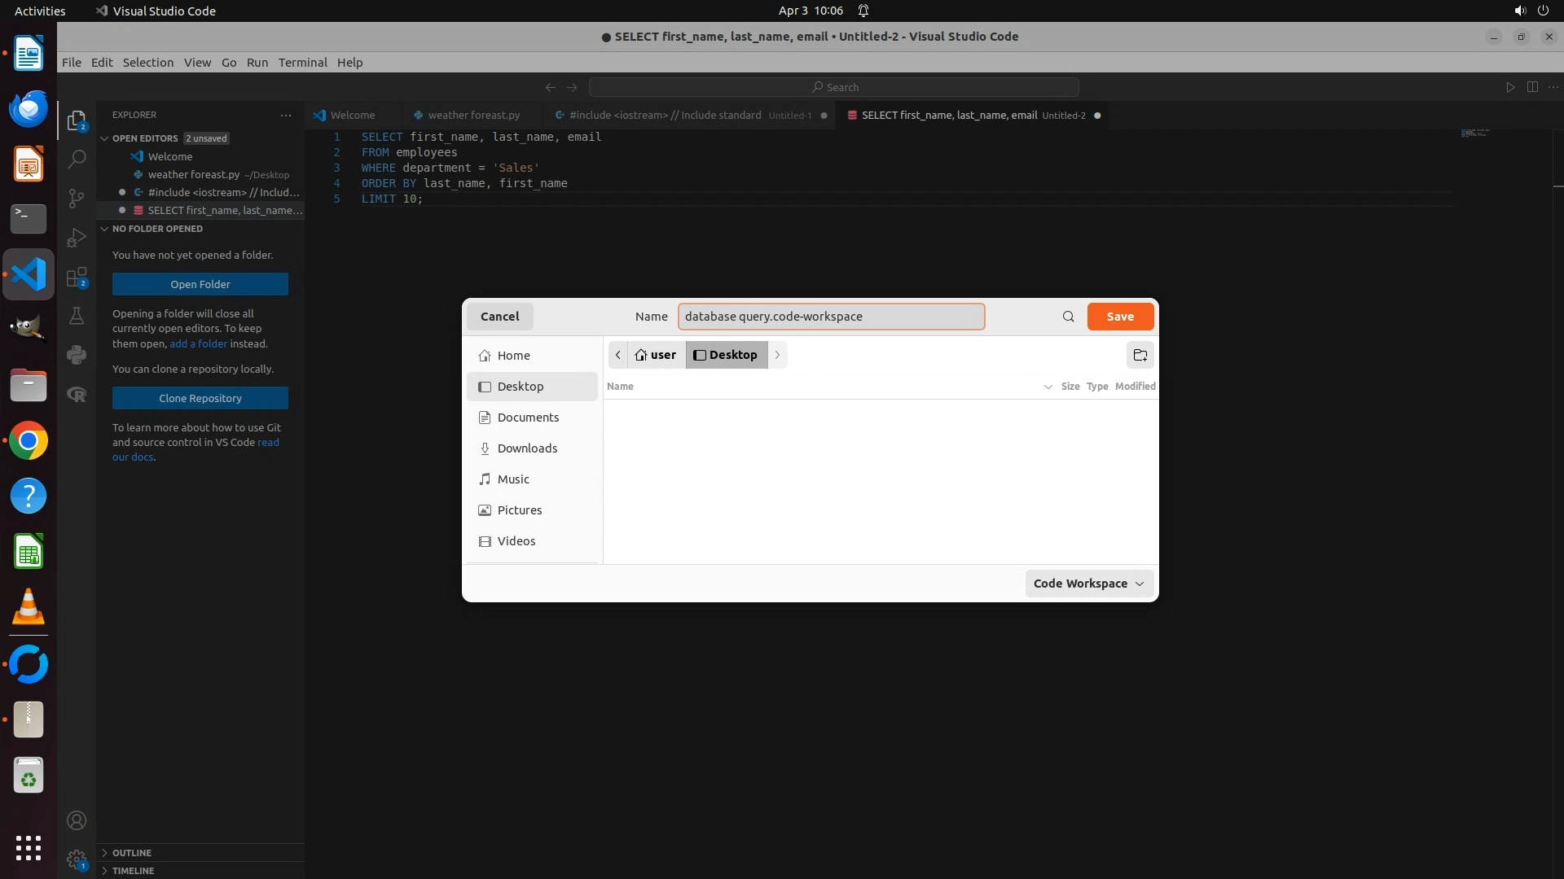Collapse the Open Editors section
This screenshot has width=1564, height=879.
tap(145, 138)
